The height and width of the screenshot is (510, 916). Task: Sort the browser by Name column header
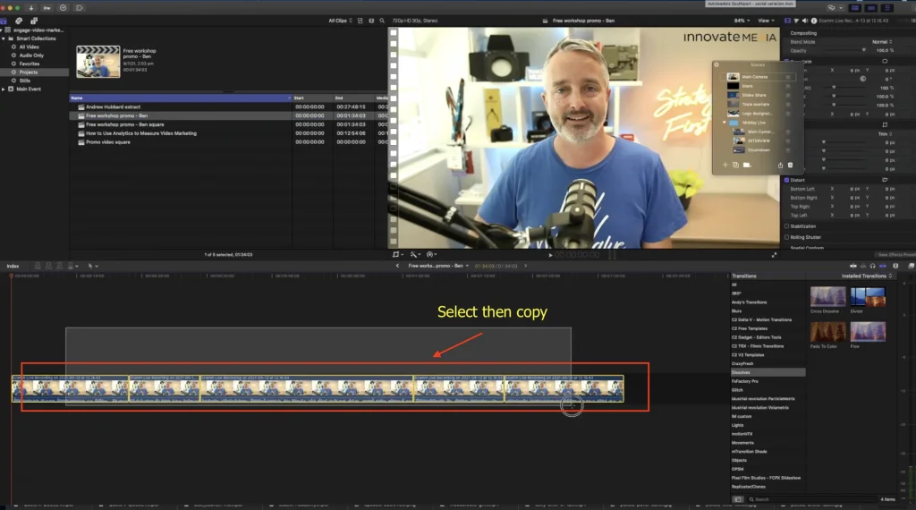click(x=180, y=98)
